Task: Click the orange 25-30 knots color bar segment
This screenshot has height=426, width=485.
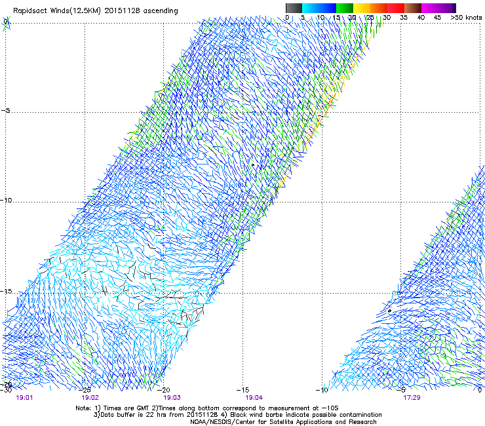Action: point(379,8)
